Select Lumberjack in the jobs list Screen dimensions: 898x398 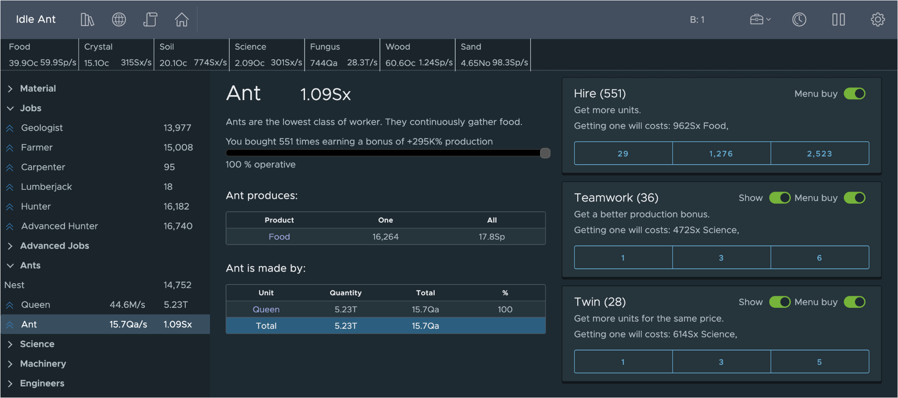(x=105, y=187)
